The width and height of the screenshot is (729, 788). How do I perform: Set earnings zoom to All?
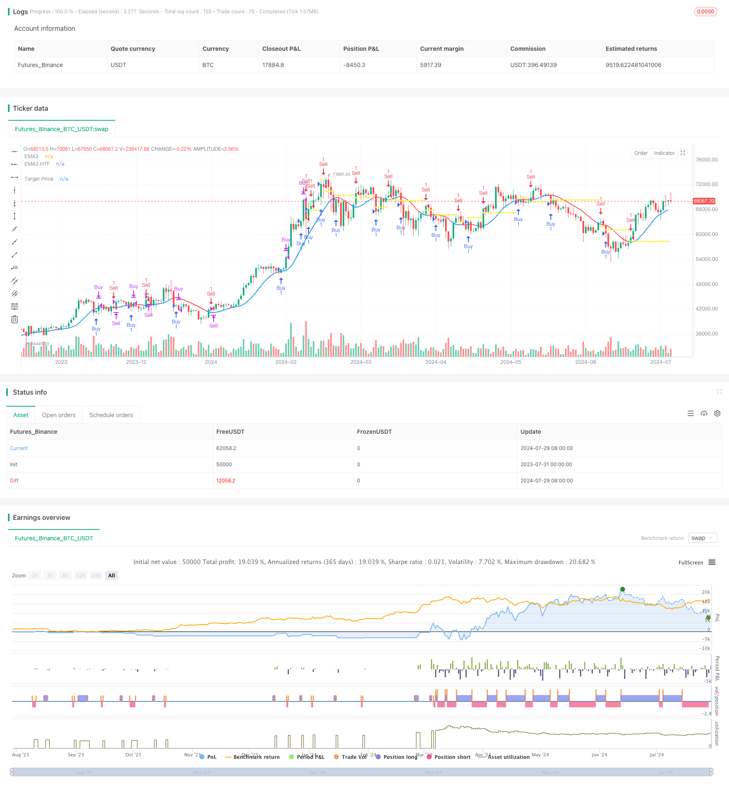112,575
